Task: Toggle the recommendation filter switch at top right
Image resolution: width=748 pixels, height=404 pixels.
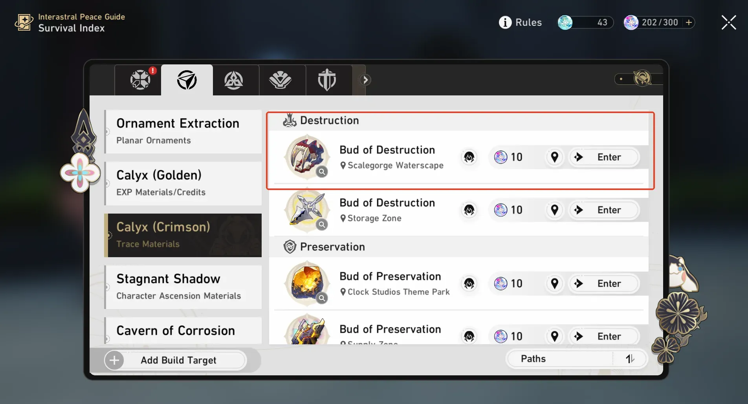Action: [x=638, y=79]
